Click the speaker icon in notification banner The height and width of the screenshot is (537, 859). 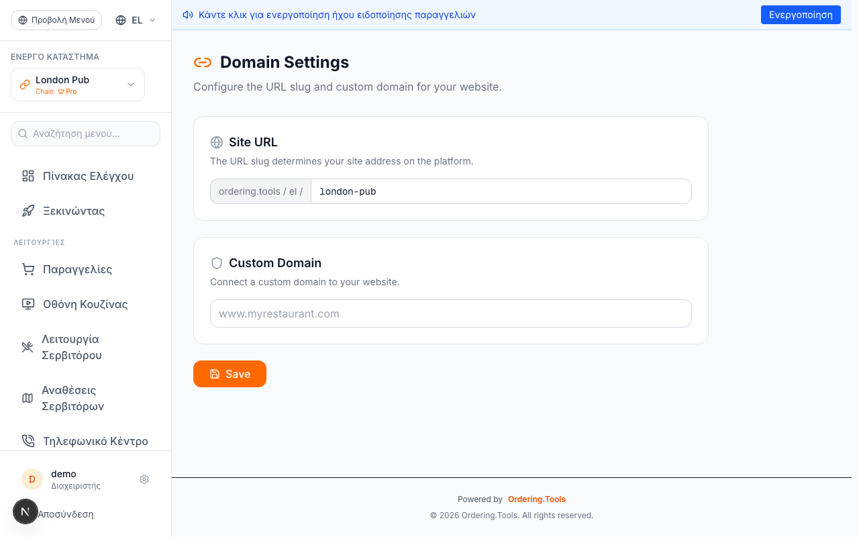(x=188, y=15)
